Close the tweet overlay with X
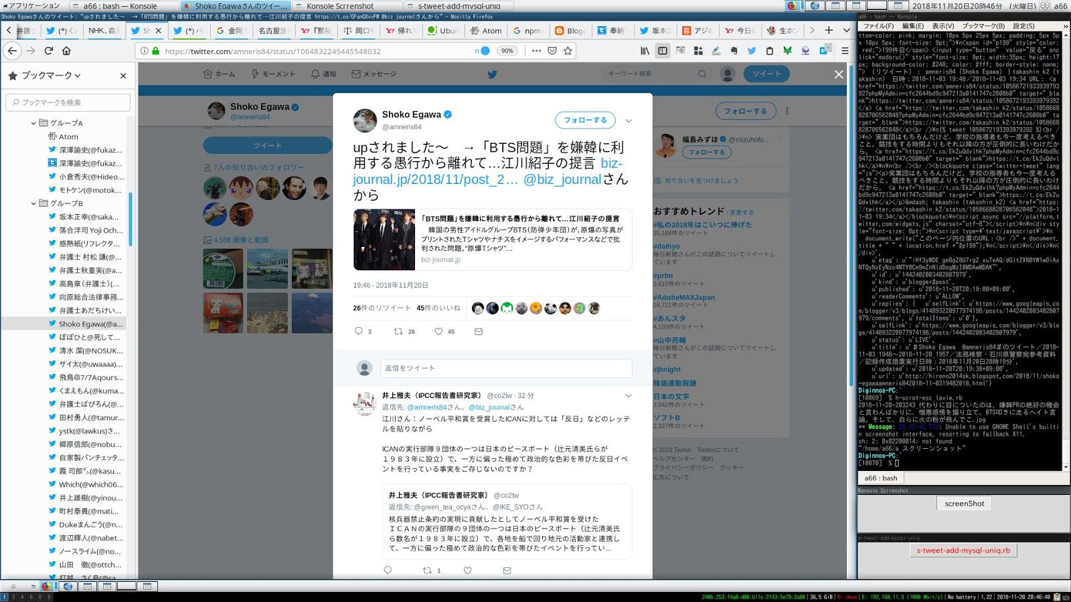The width and height of the screenshot is (1071, 602). (x=839, y=74)
